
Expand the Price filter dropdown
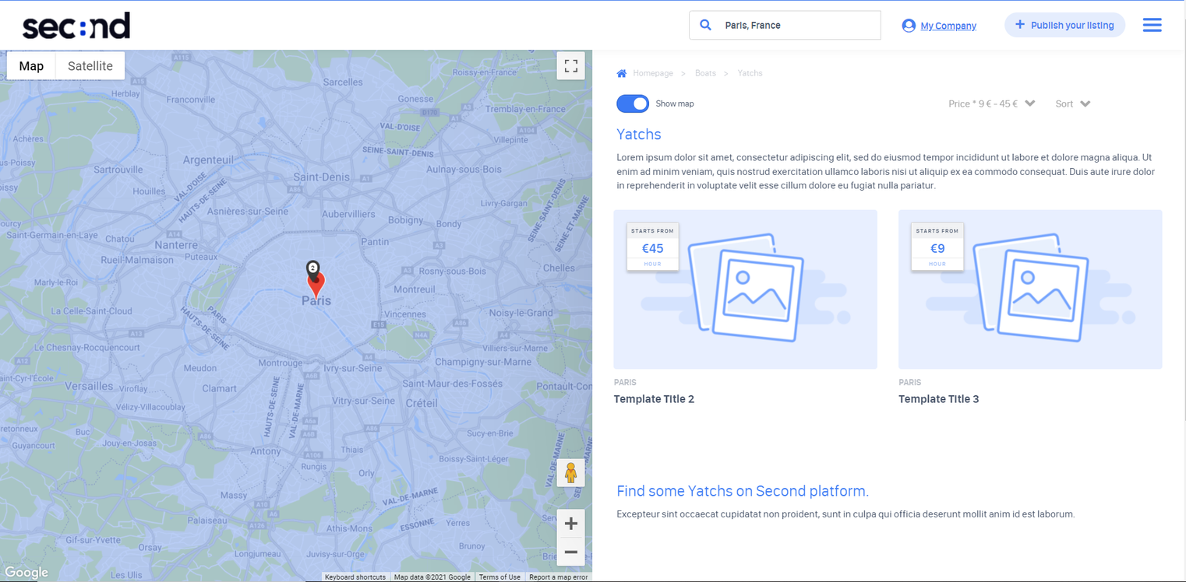[x=991, y=103]
